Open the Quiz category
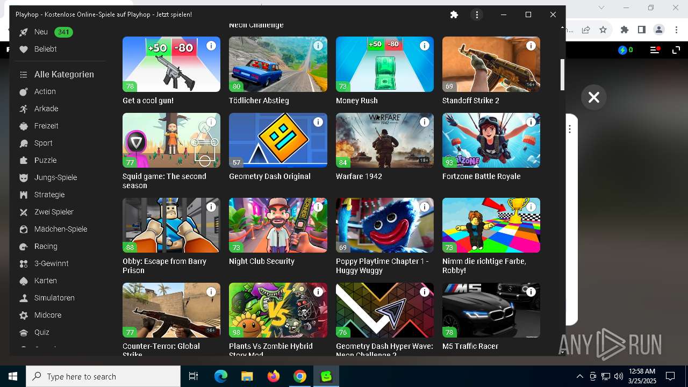Screen dimensions: 688x387 coord(42,332)
